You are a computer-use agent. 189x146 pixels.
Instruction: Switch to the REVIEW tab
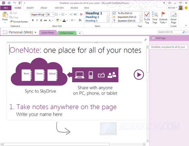(74, 8)
